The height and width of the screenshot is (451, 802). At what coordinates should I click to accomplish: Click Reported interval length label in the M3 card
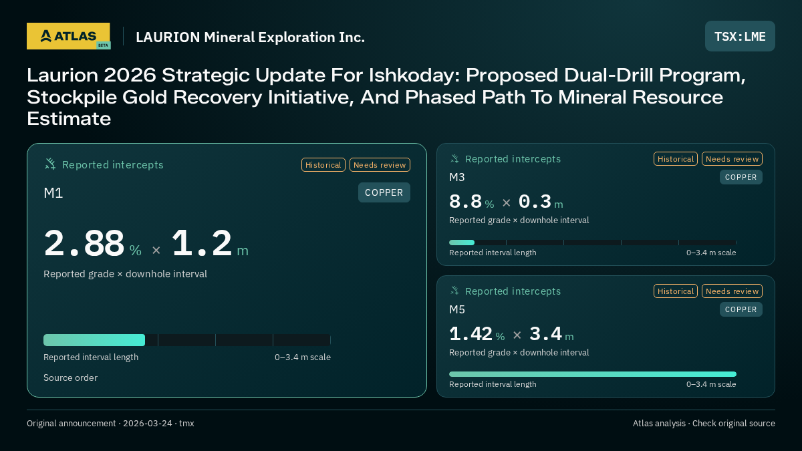coord(493,253)
